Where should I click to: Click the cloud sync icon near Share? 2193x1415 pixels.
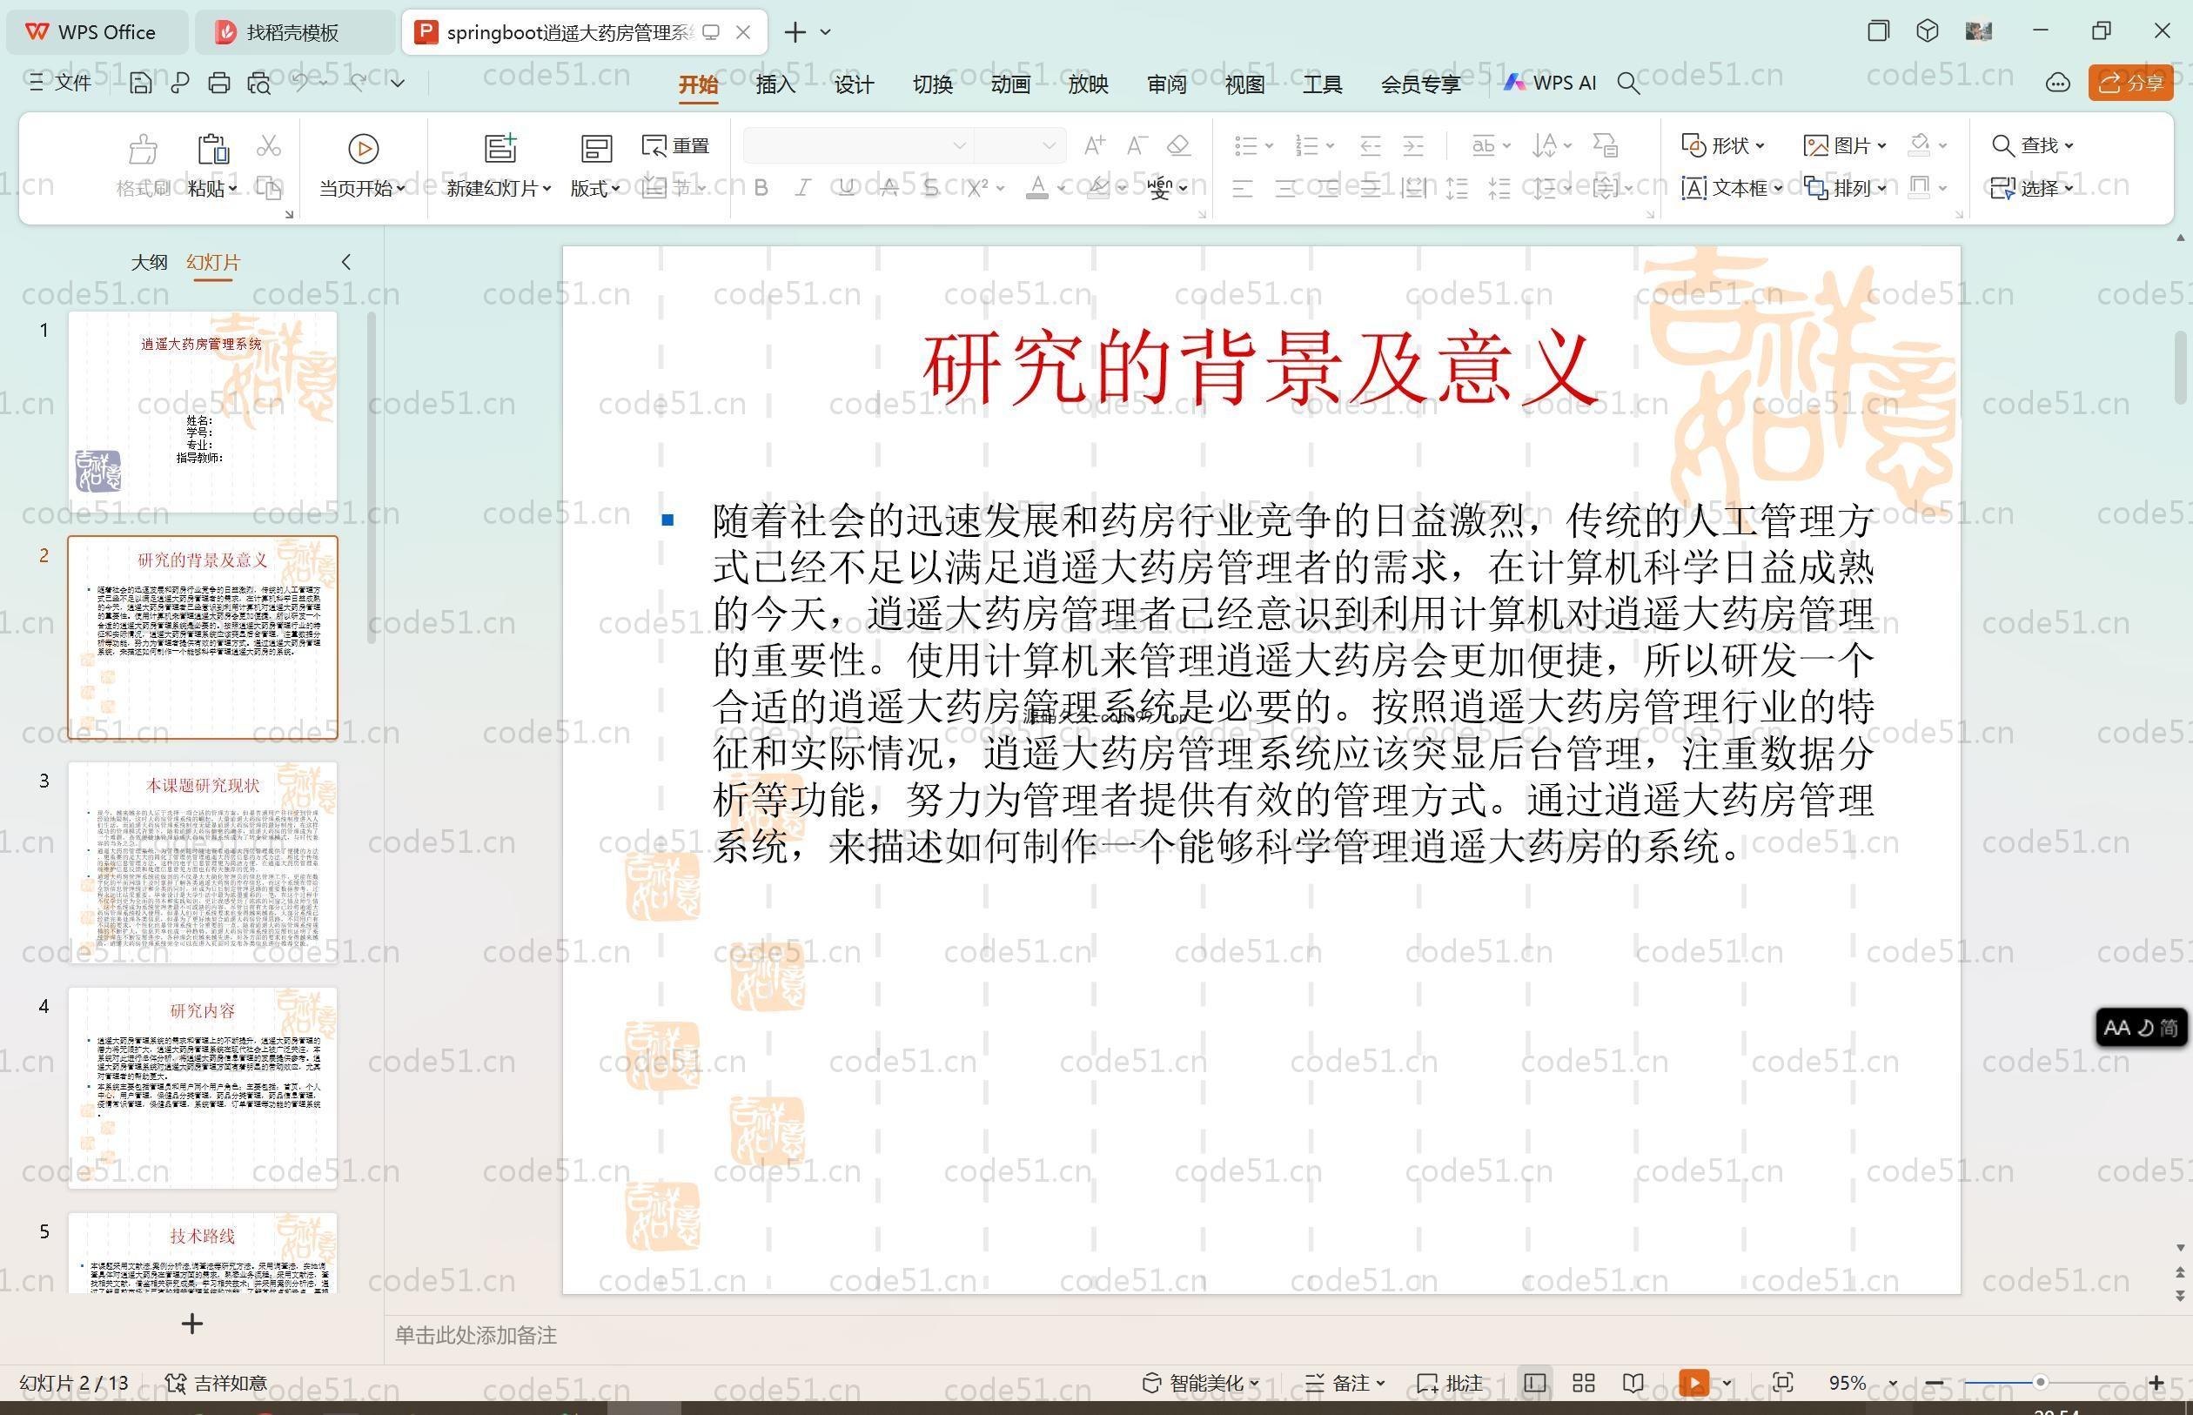coord(2057,83)
